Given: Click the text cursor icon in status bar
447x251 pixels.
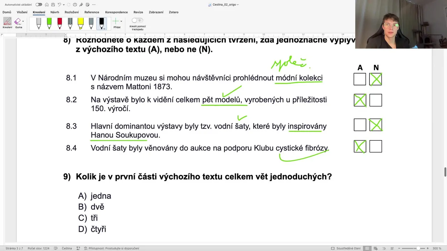Looking at the screenshot, I should (x=78, y=248).
